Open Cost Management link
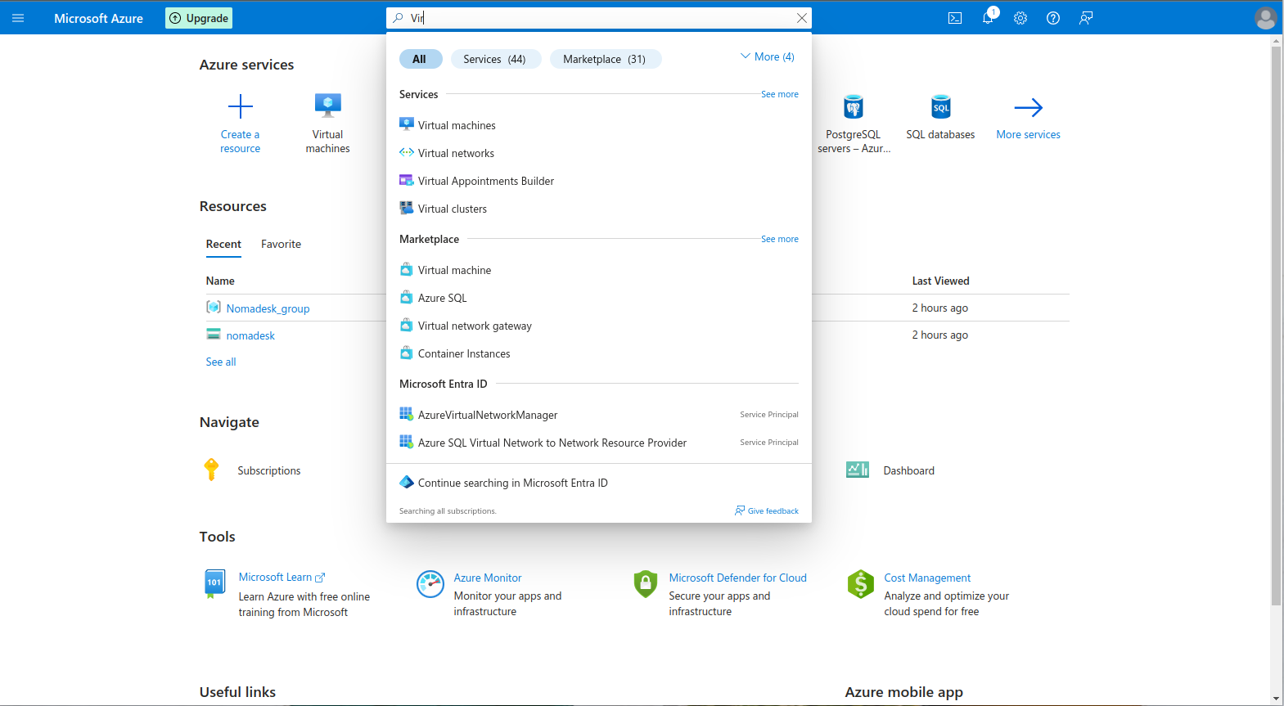 click(927, 578)
